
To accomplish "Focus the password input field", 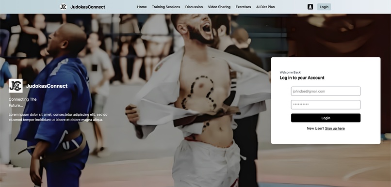I will [x=326, y=105].
